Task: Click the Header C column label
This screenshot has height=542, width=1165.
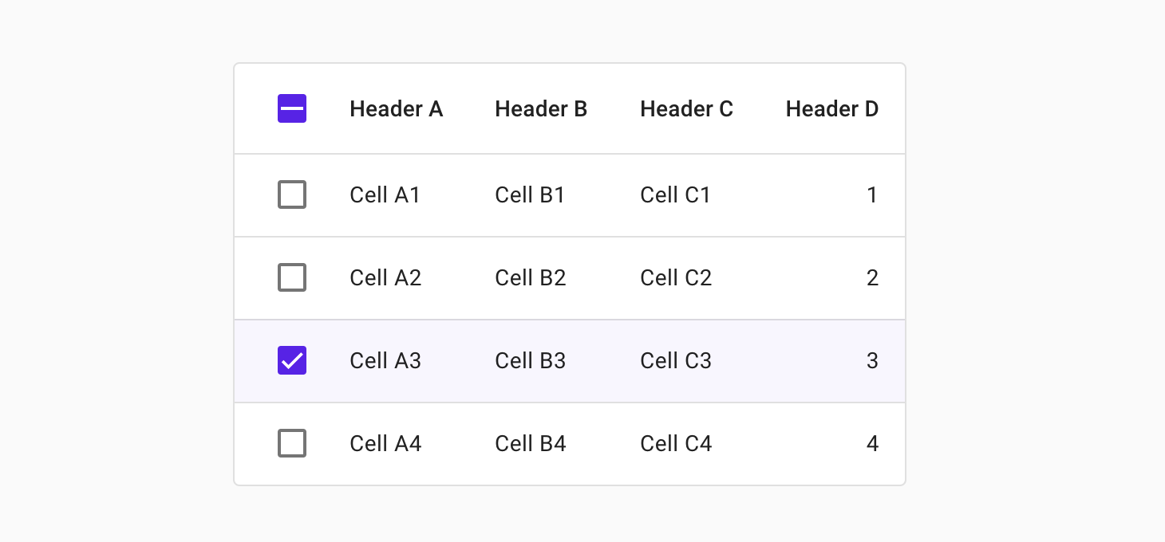Action: tap(686, 108)
